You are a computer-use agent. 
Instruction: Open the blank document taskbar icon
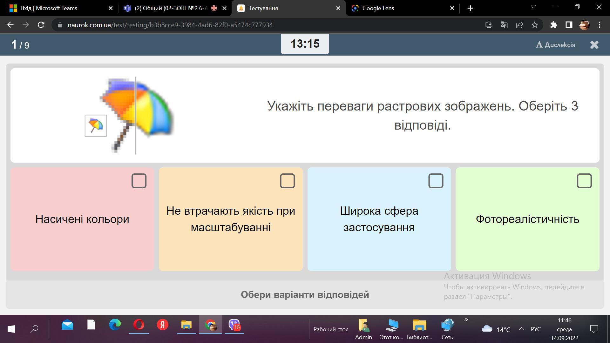coord(91,325)
